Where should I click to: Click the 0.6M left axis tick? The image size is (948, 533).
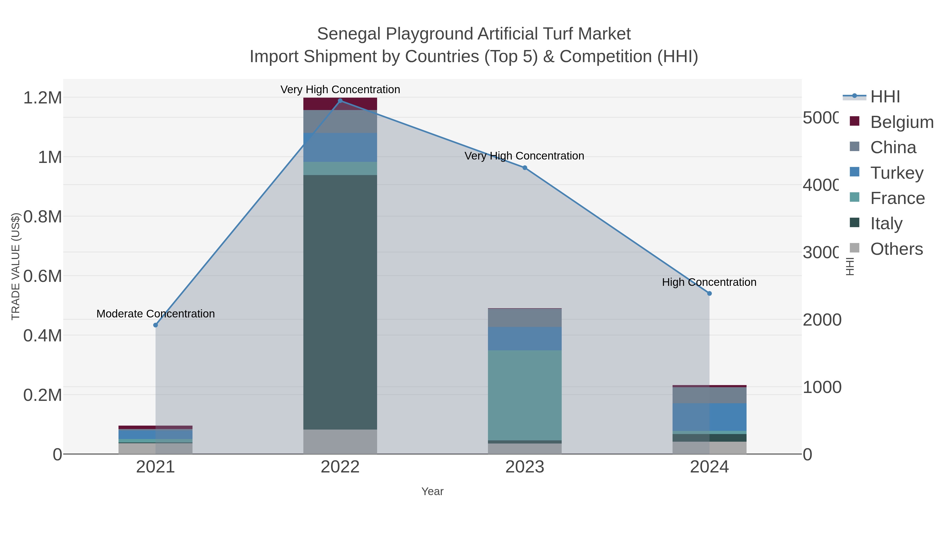[x=43, y=276]
